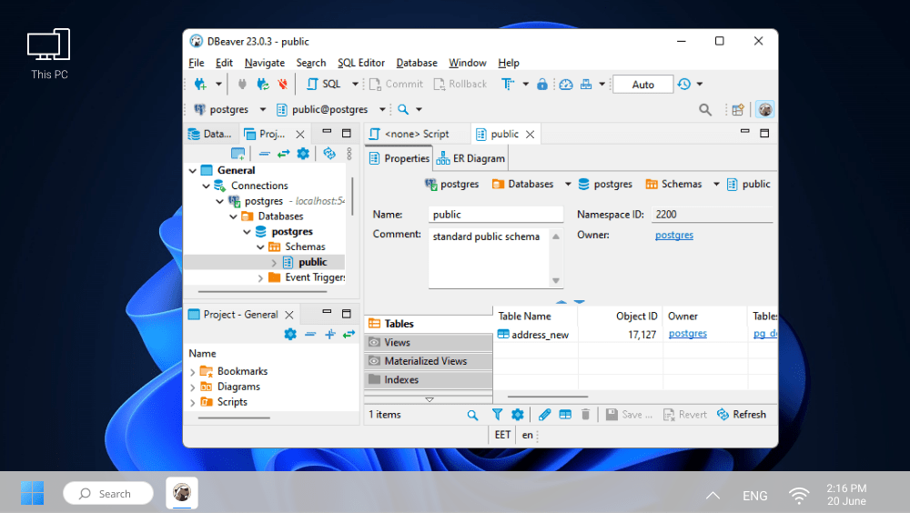Select the Materialized Views section

[x=429, y=361]
